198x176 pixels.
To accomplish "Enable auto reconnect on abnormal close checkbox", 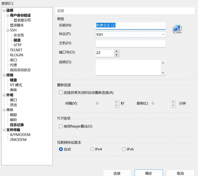I will pyautogui.click(x=61, y=93).
